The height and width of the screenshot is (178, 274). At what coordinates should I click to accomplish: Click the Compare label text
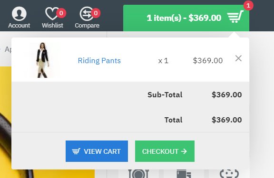pos(87,26)
